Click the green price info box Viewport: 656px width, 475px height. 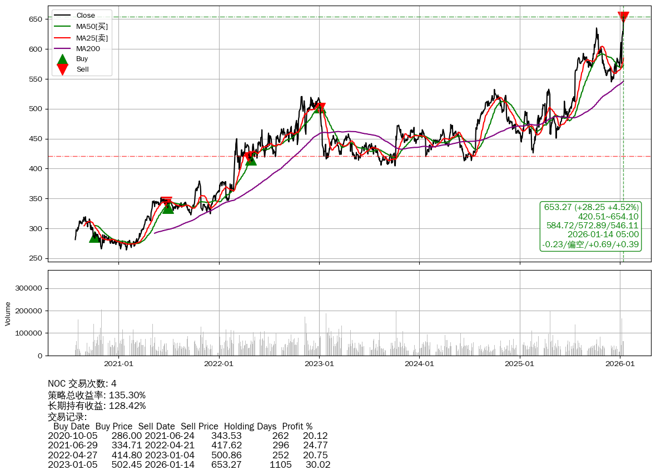click(591, 226)
